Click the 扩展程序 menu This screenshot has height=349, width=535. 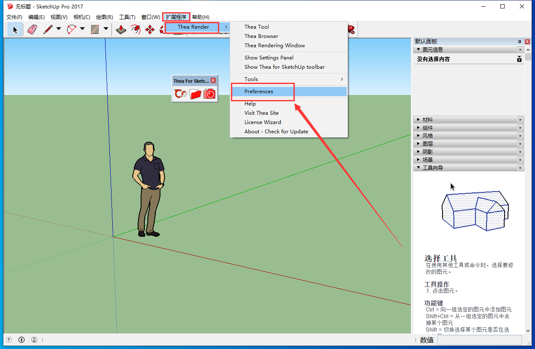(176, 17)
